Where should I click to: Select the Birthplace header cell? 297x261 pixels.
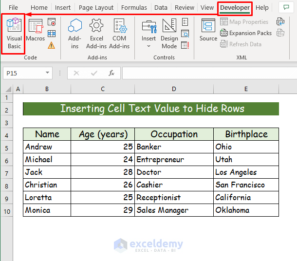(246, 134)
